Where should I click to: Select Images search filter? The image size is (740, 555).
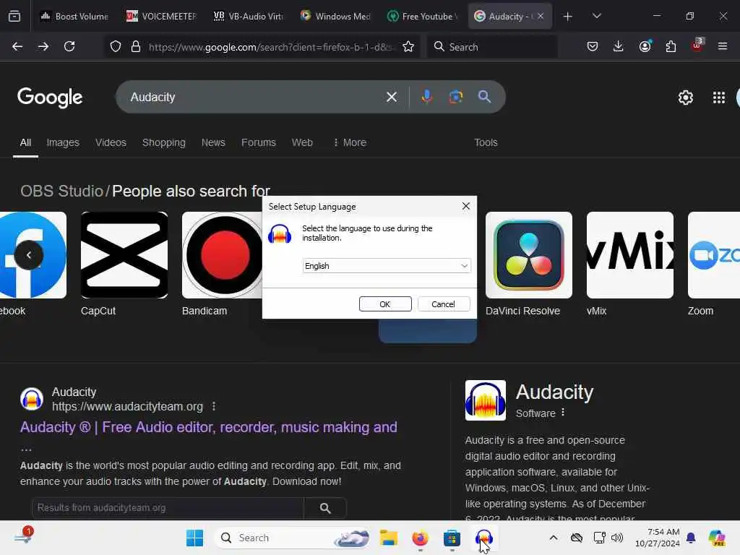coord(63,142)
